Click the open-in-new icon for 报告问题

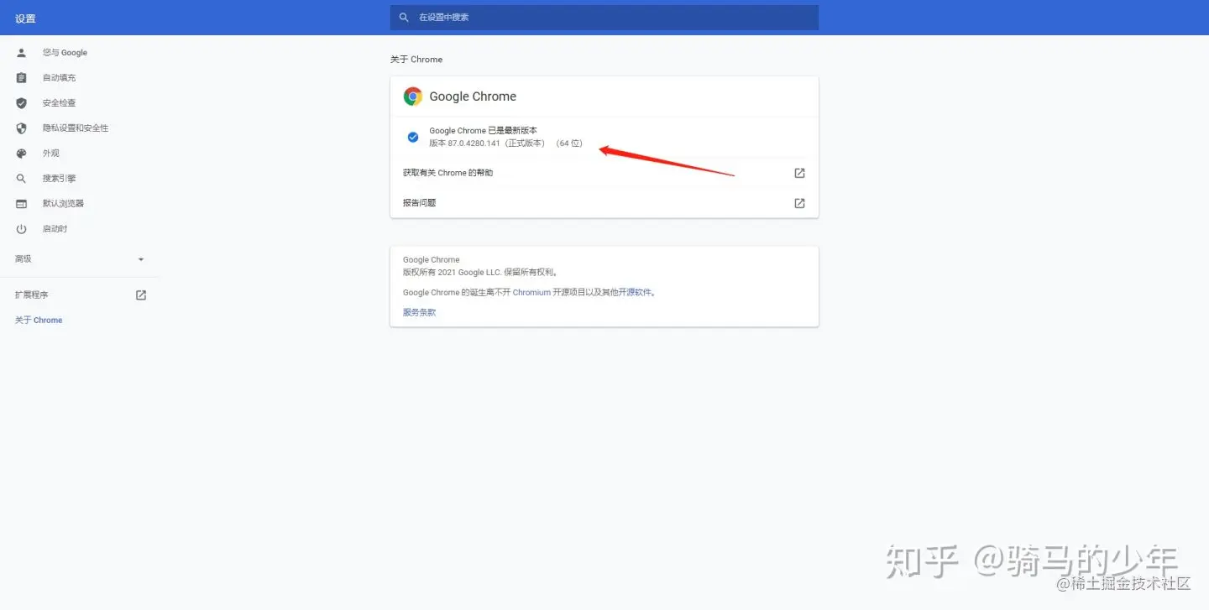pyautogui.click(x=799, y=203)
